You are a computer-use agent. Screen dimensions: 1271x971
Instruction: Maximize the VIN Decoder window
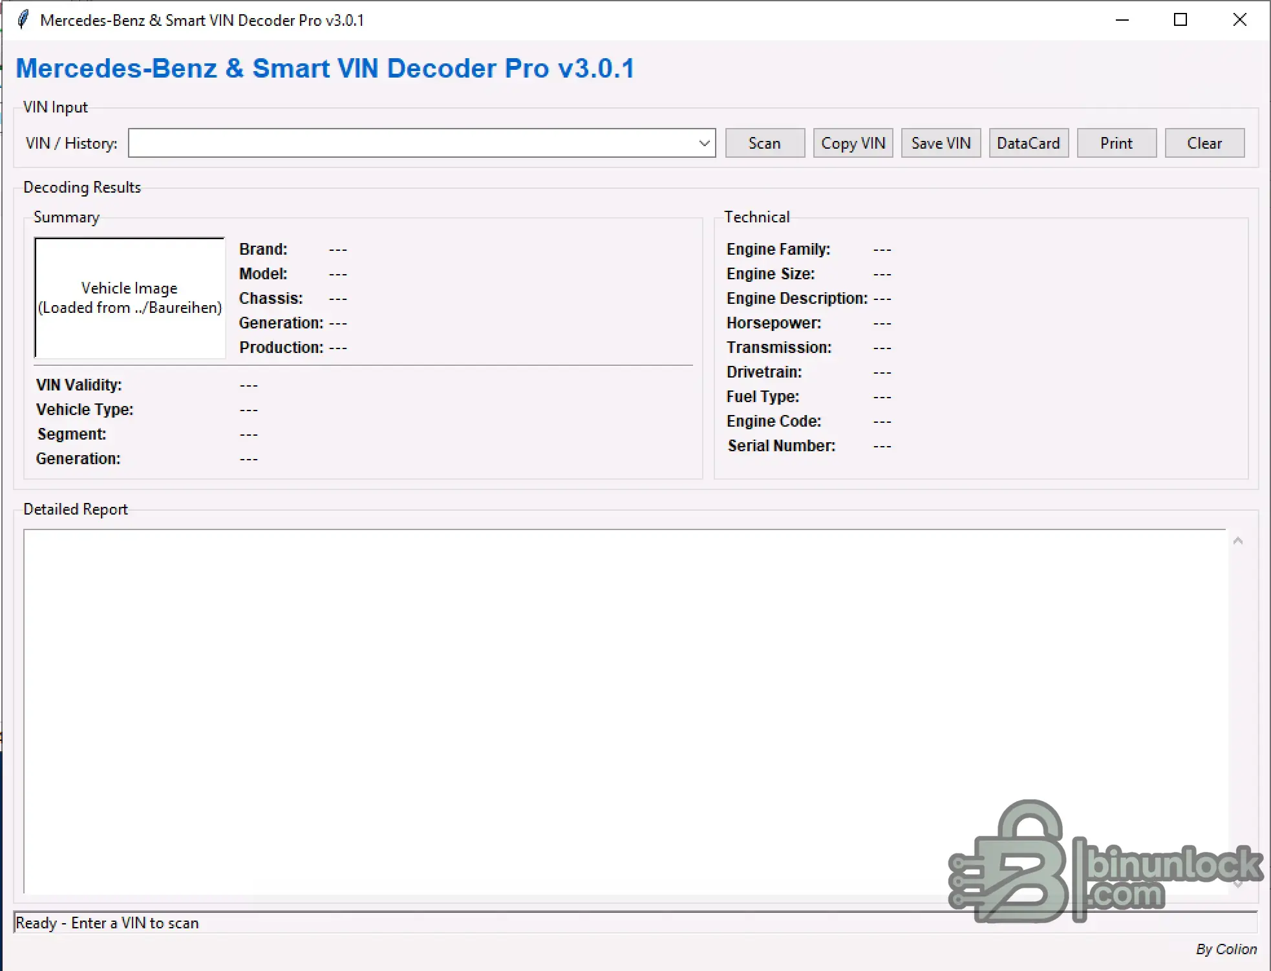[x=1180, y=19]
